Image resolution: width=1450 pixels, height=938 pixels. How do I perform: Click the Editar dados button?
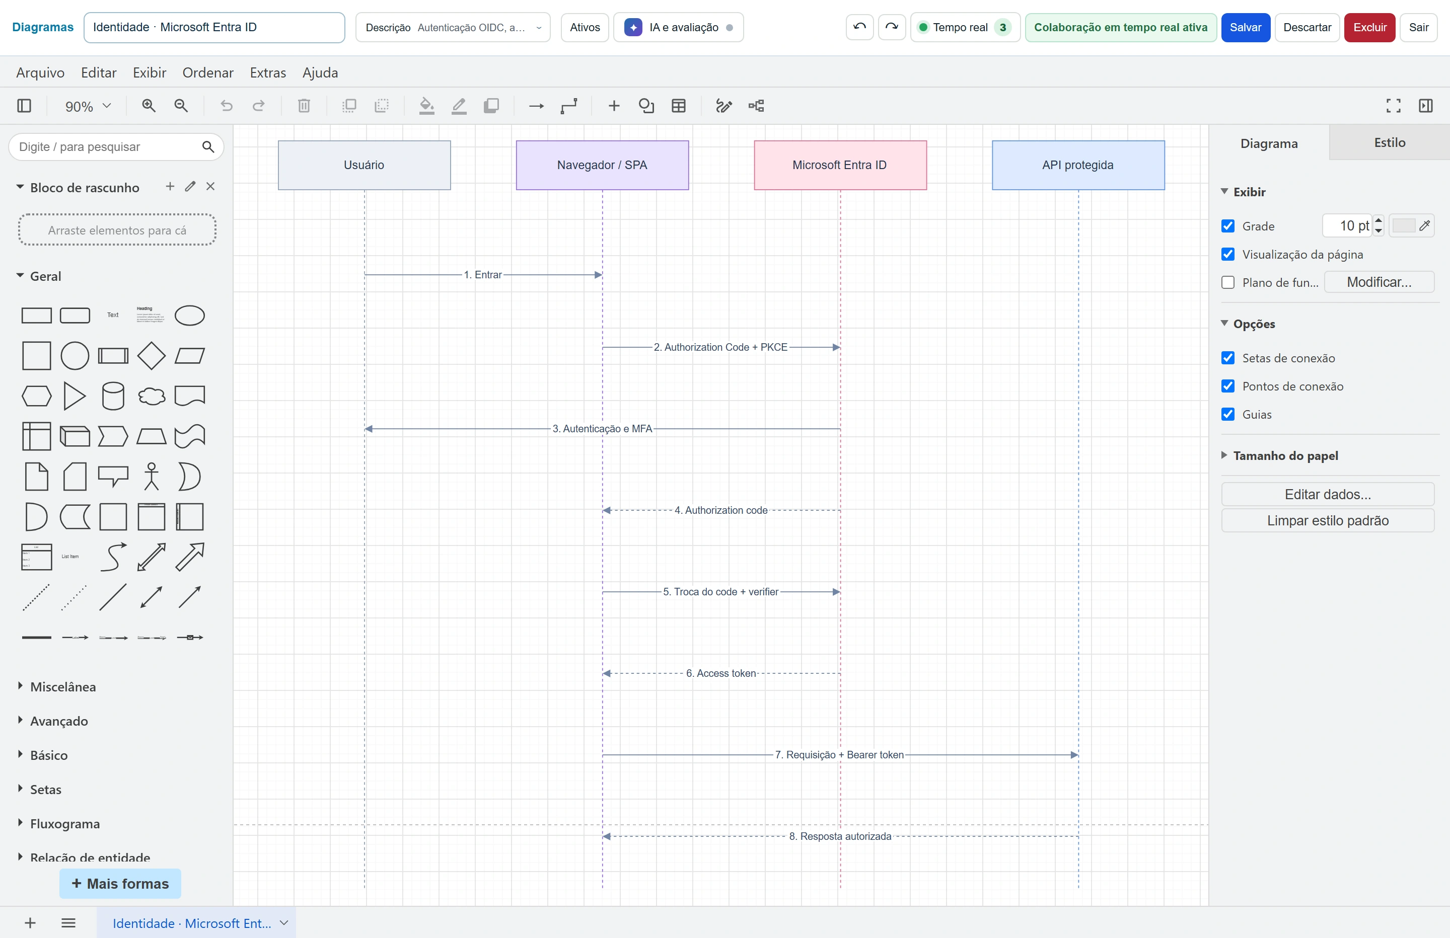[x=1328, y=494]
